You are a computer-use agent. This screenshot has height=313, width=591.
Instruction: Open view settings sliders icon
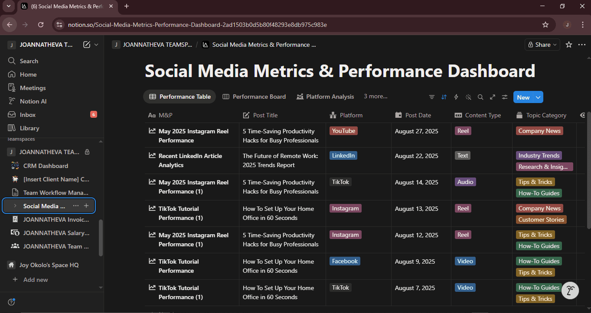[505, 97]
